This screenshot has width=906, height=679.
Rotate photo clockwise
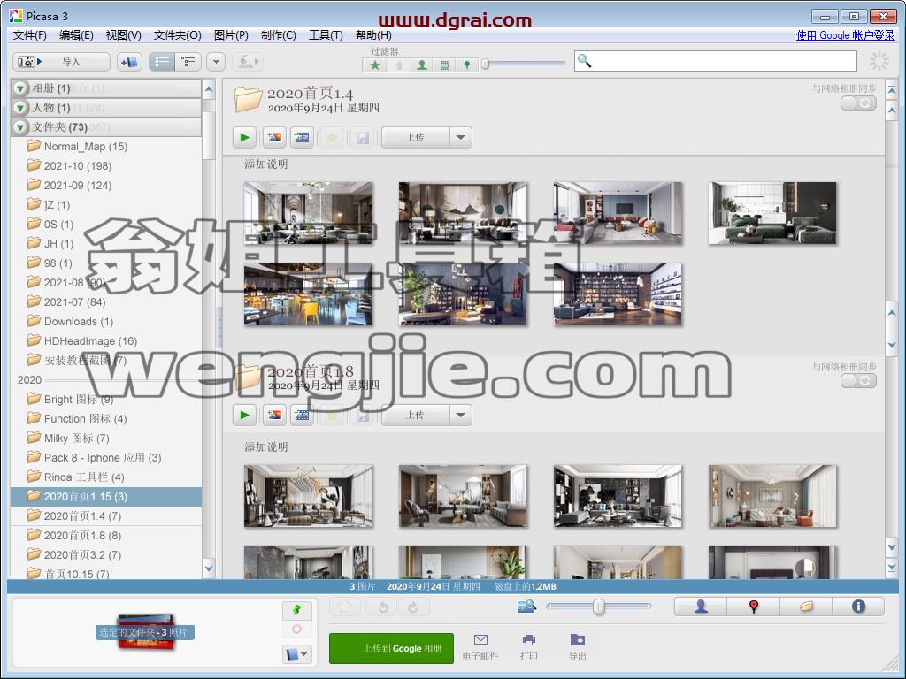(412, 607)
